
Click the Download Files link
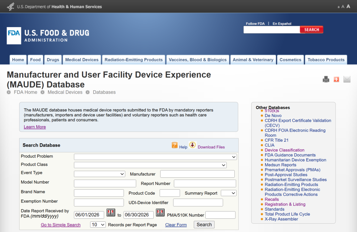211,147
